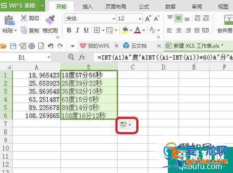The width and height of the screenshot is (233, 173).
Task: Expand quick access toolbar dropdown
Action: click(x=72, y=47)
